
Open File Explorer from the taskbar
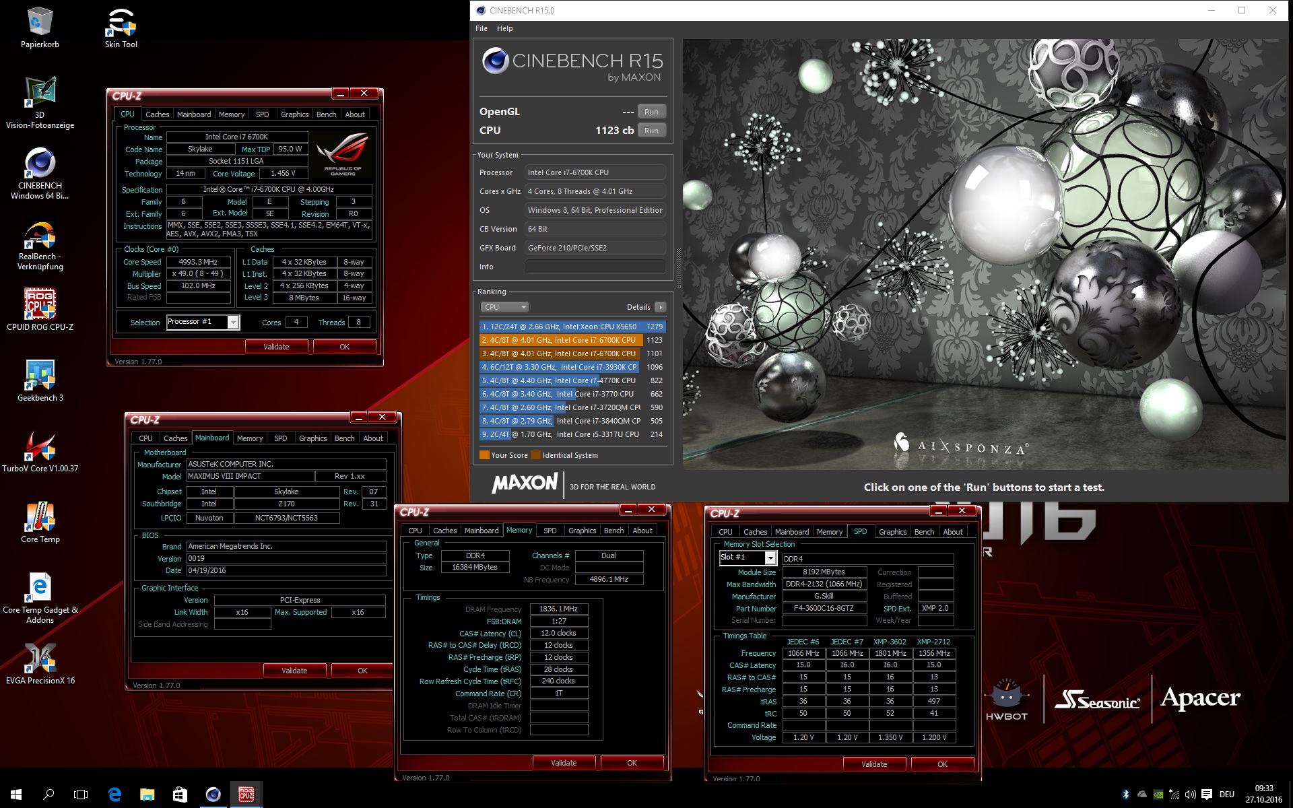pos(147,795)
